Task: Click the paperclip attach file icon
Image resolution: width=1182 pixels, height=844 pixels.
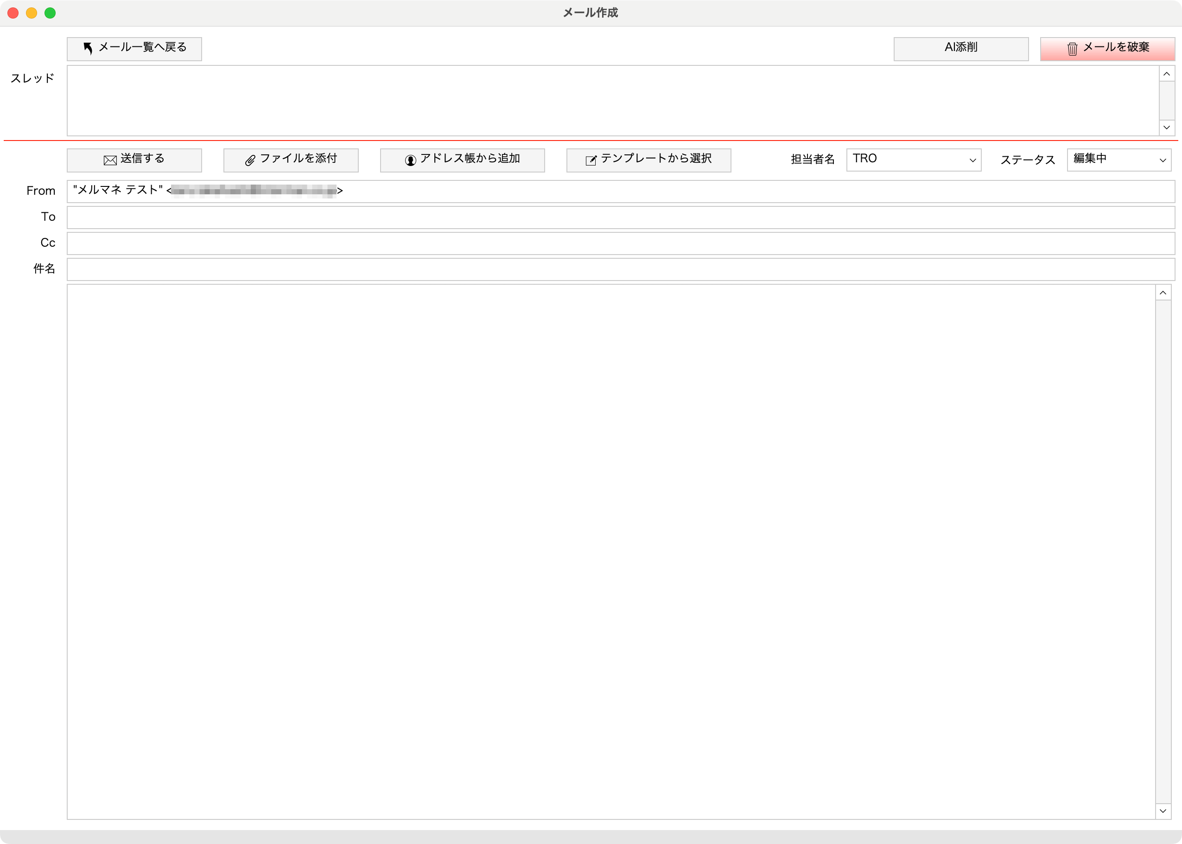Action: pos(250,160)
